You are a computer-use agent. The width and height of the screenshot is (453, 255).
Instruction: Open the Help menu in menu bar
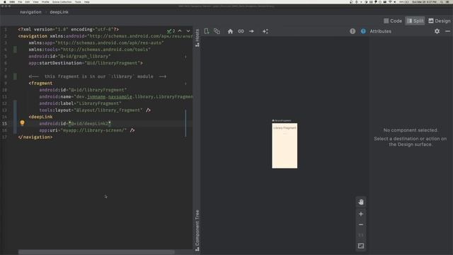[x=86, y=1]
